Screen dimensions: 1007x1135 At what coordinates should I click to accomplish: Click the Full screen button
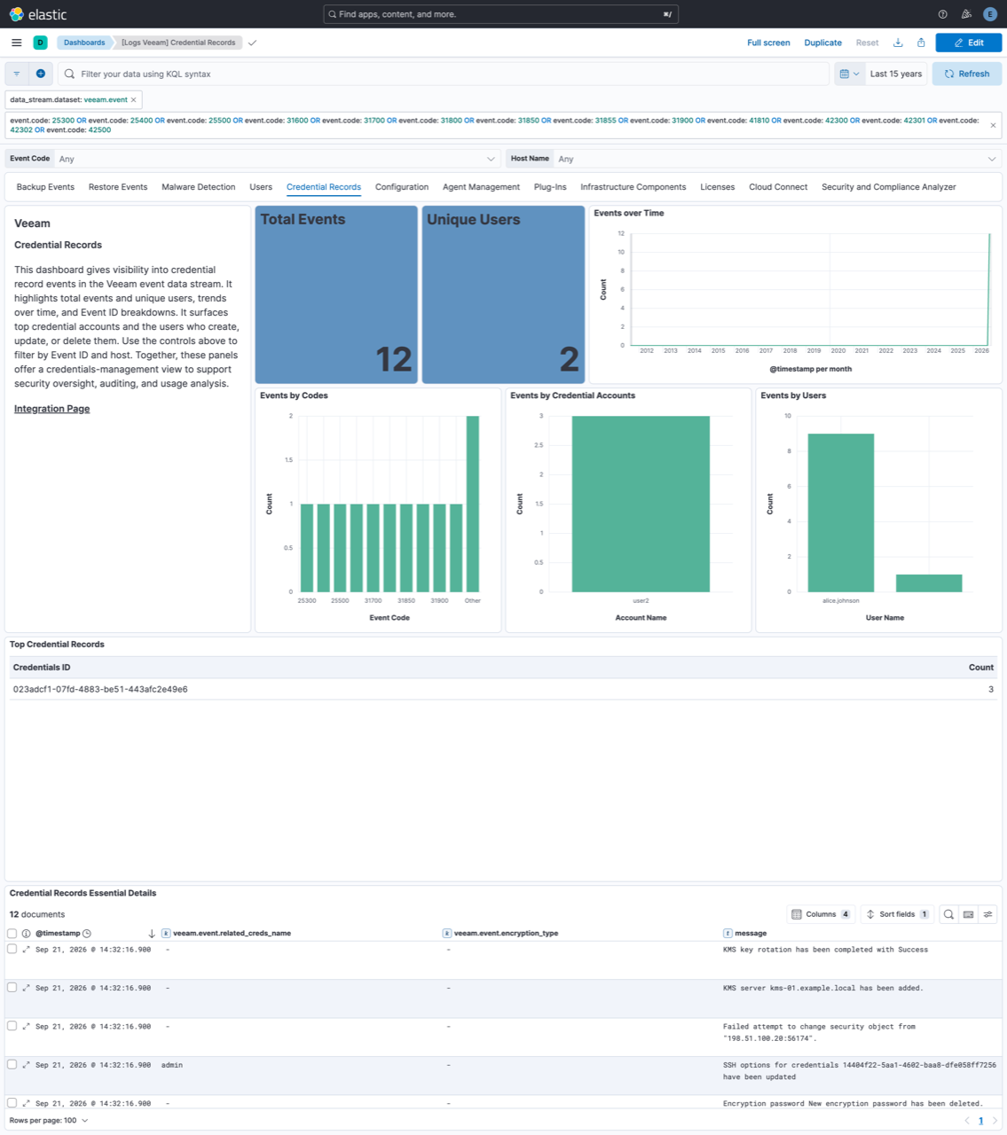point(768,43)
